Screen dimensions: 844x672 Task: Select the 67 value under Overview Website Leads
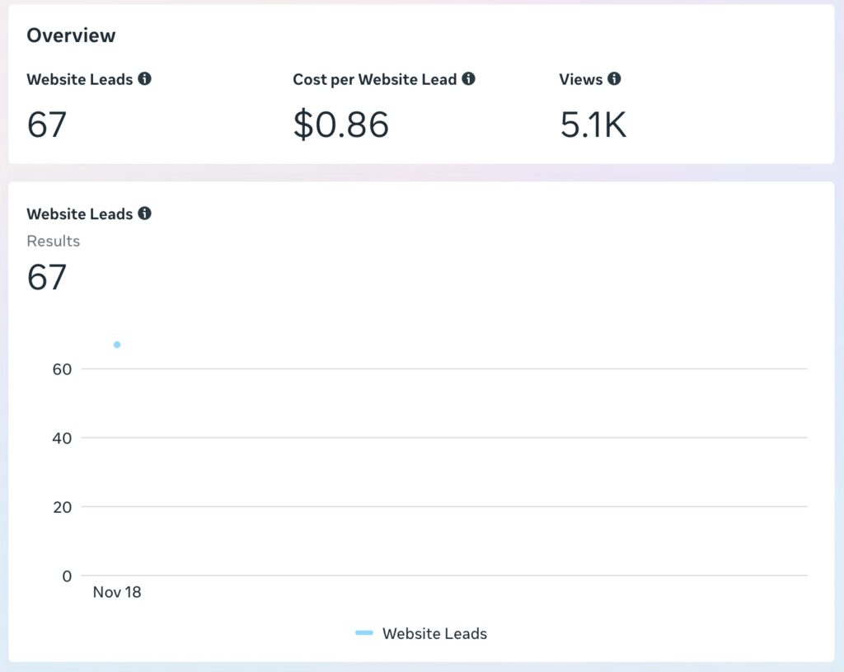click(x=47, y=125)
